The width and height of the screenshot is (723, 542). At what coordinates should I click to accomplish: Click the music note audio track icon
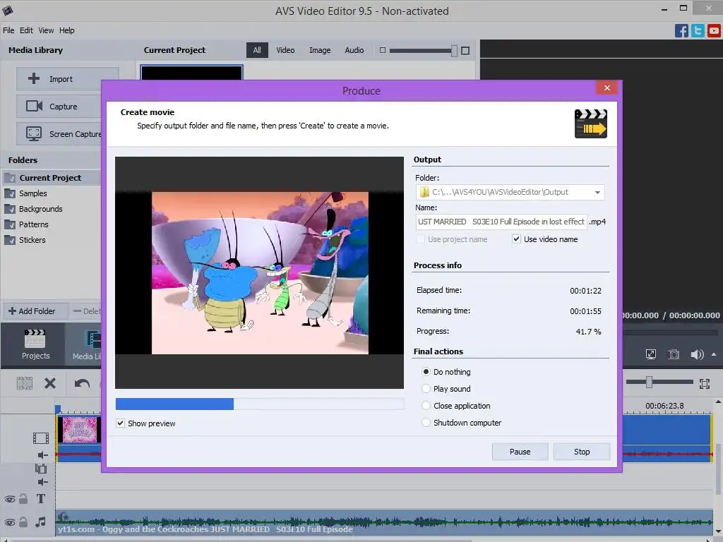click(40, 522)
